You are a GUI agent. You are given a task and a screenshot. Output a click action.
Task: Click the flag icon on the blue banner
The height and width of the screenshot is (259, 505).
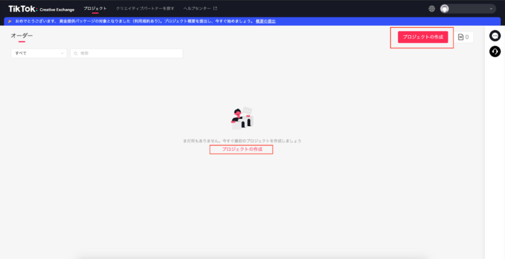click(x=10, y=21)
